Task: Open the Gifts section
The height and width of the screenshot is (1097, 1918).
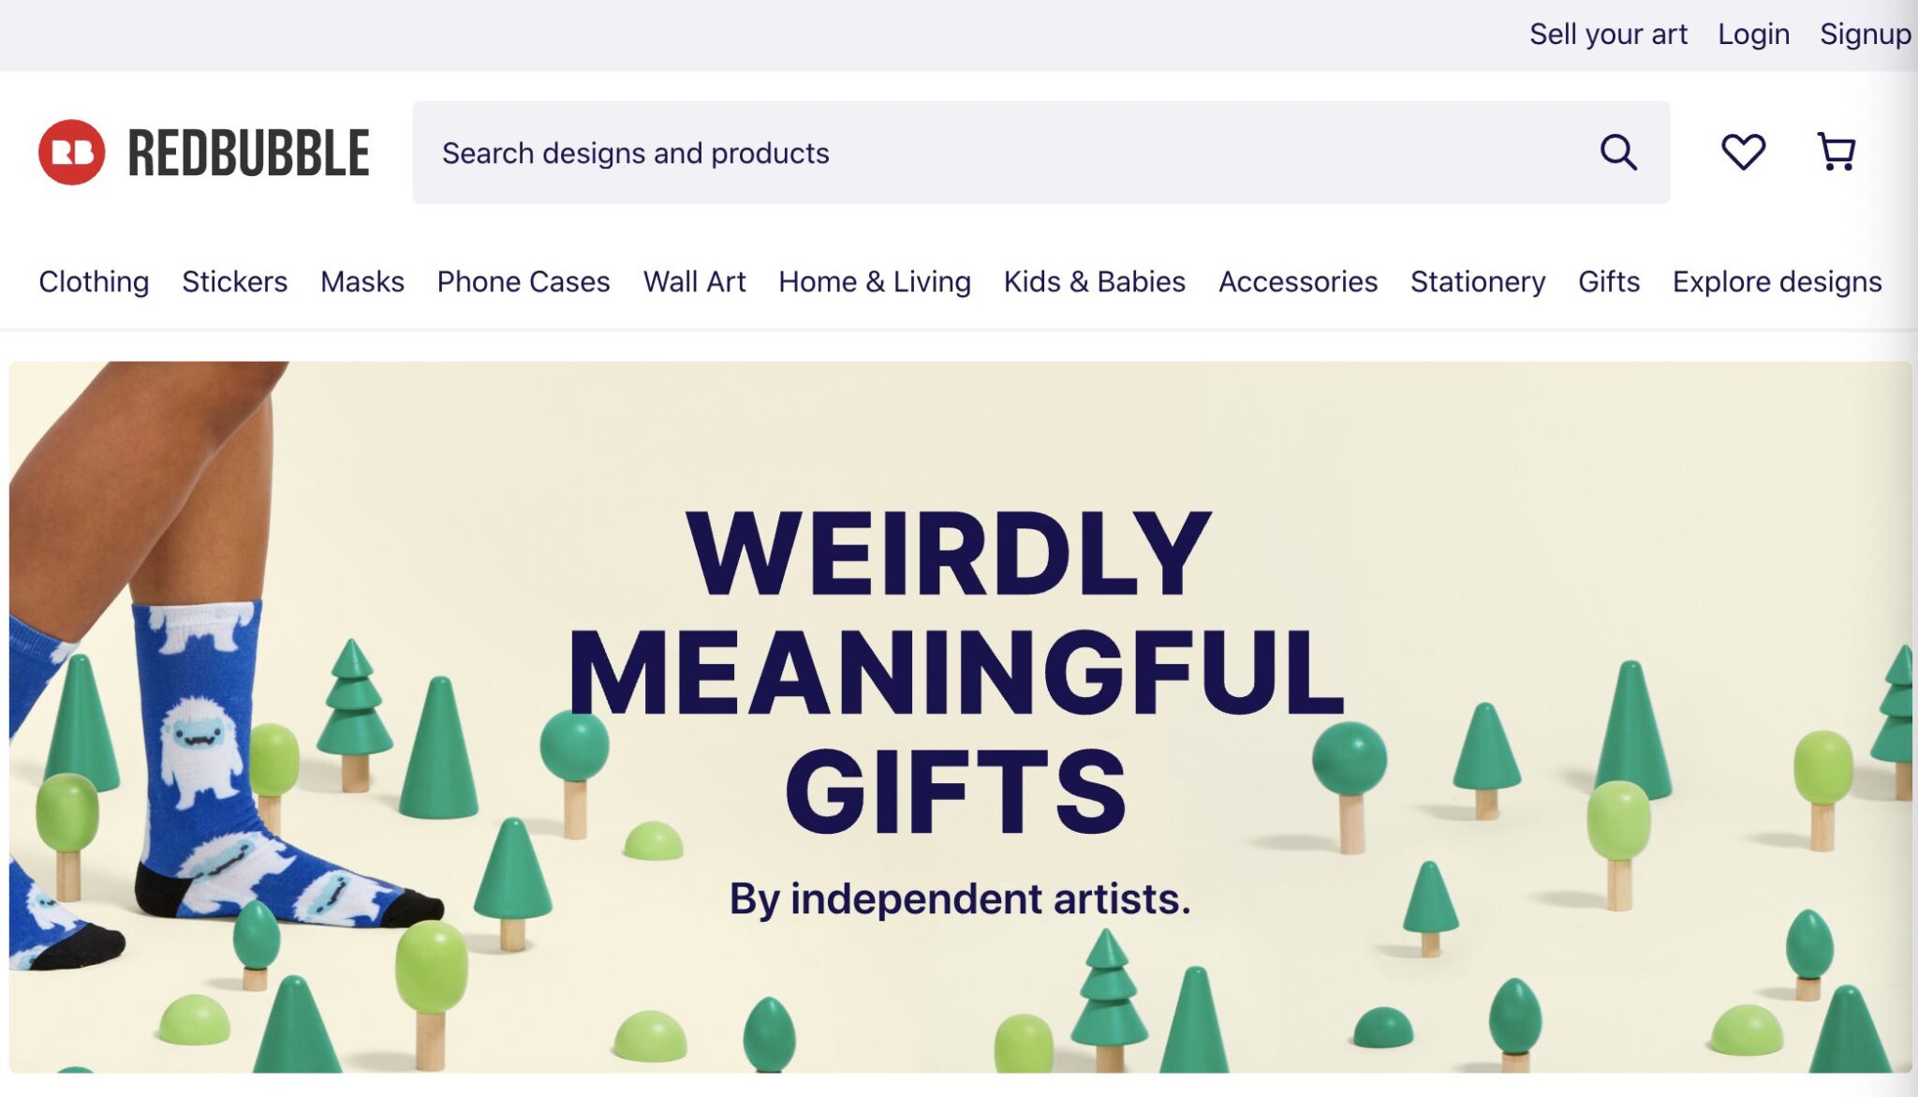Action: [1607, 282]
